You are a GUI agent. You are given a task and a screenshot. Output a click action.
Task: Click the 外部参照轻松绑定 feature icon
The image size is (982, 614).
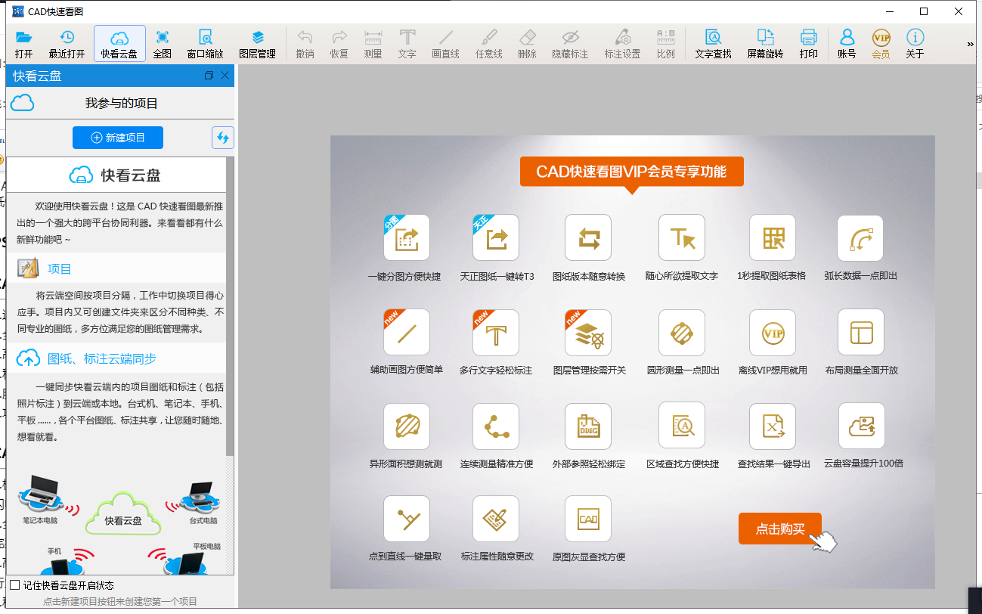[x=588, y=426]
